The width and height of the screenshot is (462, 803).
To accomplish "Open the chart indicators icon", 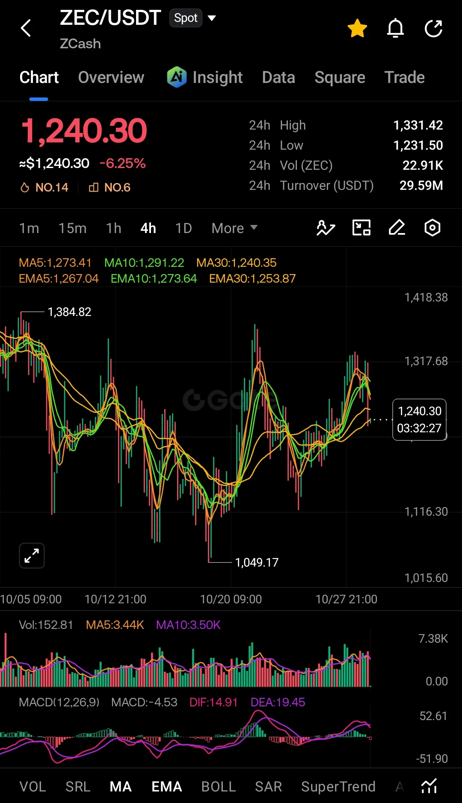I will pyautogui.click(x=326, y=228).
